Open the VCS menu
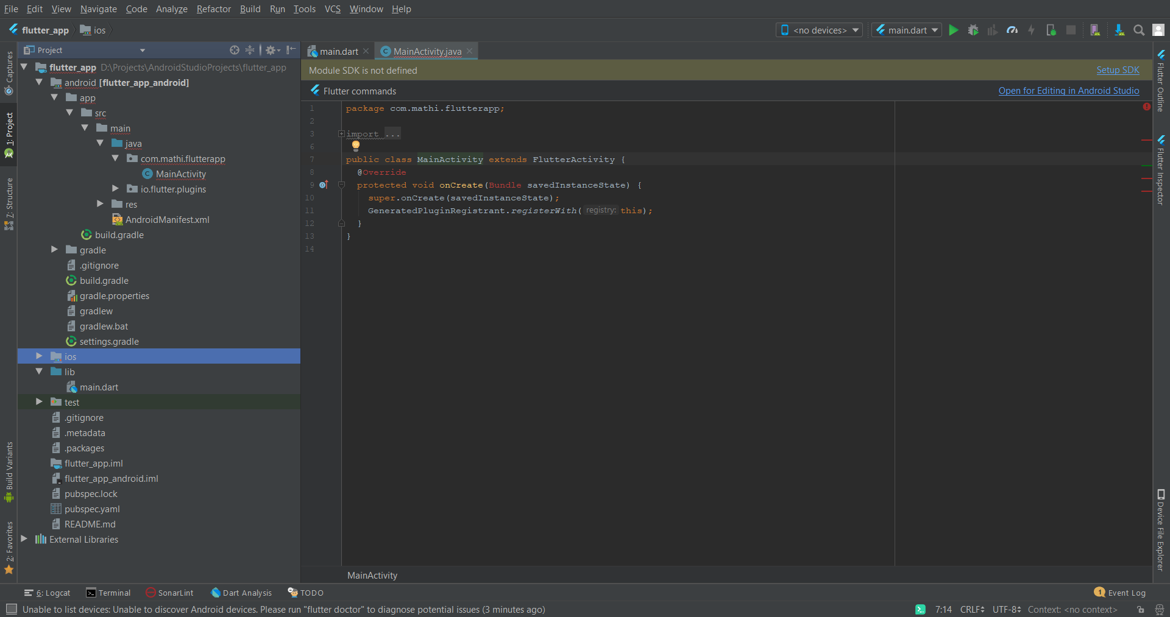The height and width of the screenshot is (617, 1170). click(x=332, y=9)
